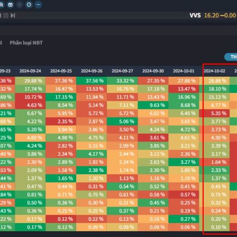Image resolution: width=237 pixels, height=237 pixels.
Task: Click the 33.32 % cell
Action: point(122,81)
